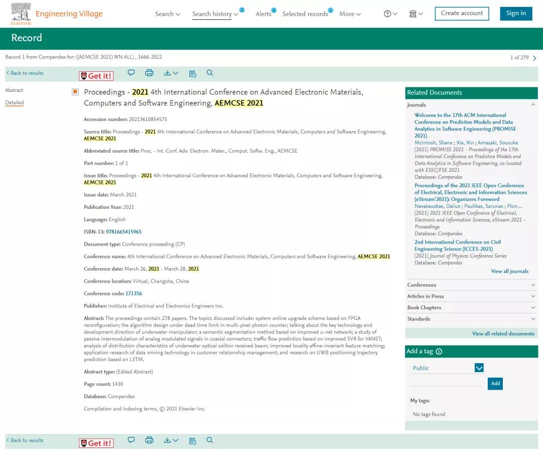Click the tag name input field
This screenshot has width=543, height=452.
[x=446, y=382]
